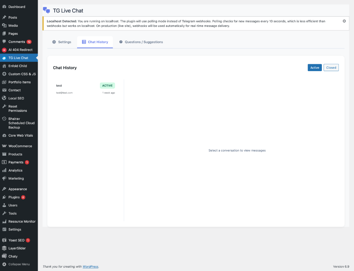Switch to Questions / Suggestions tab

click(141, 42)
